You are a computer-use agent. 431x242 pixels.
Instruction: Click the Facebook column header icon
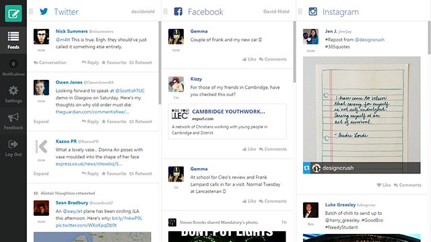pos(178,11)
